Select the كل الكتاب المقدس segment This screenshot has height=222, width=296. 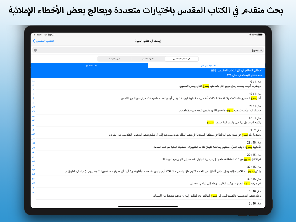pyautogui.click(x=182, y=59)
